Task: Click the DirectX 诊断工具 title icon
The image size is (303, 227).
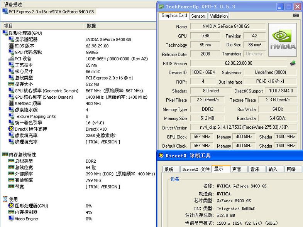Action: coord(161,156)
